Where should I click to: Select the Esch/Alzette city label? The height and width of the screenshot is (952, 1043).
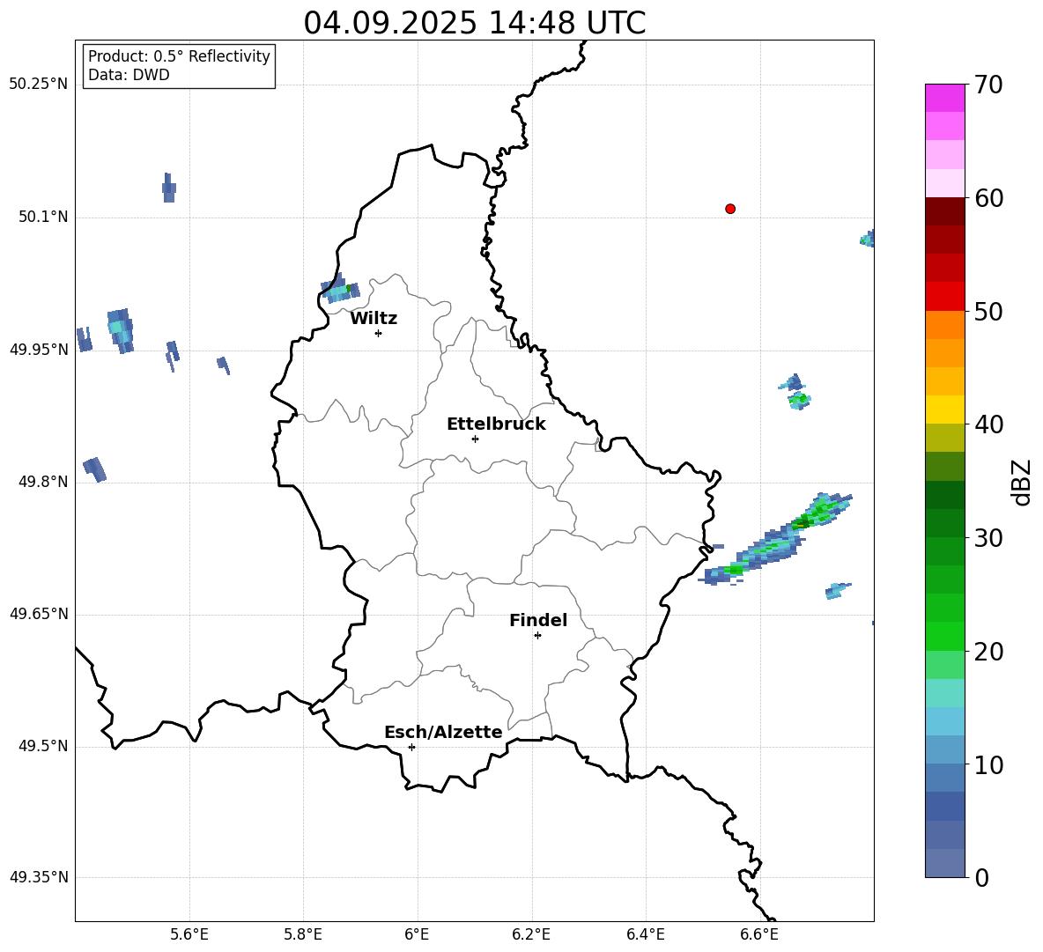pos(443,732)
